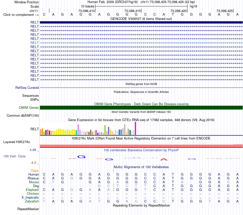Click the Scale label
Image resolution: width=243 pixels, height=215 pixels.
tap(35, 6)
